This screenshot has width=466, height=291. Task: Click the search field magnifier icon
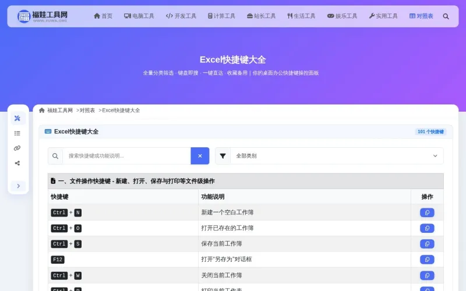55,156
